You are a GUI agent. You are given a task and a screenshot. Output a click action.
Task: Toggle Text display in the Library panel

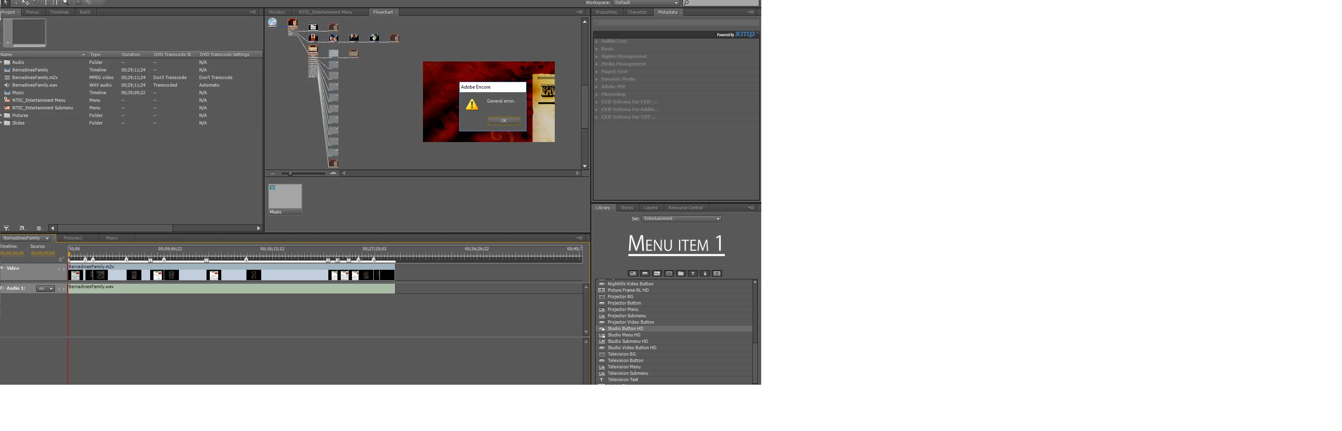pos(693,273)
